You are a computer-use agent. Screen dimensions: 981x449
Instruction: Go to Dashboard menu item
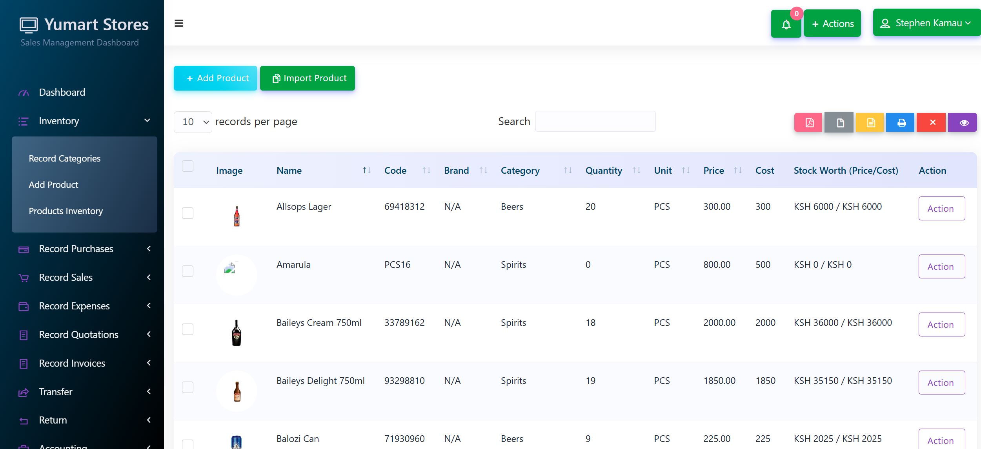(62, 93)
